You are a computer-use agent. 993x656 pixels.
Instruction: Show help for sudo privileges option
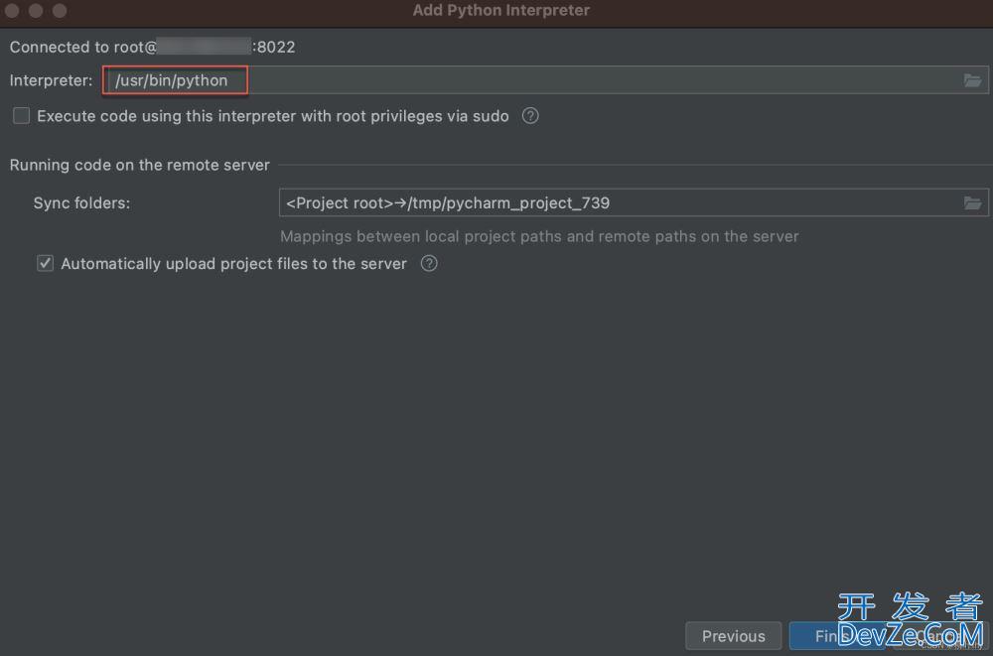530,116
